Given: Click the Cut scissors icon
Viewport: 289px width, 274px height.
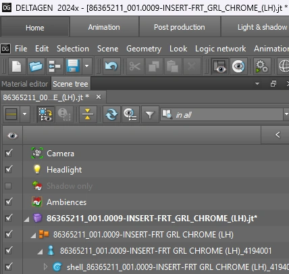Looking at the screenshot, I should [x=135, y=66].
